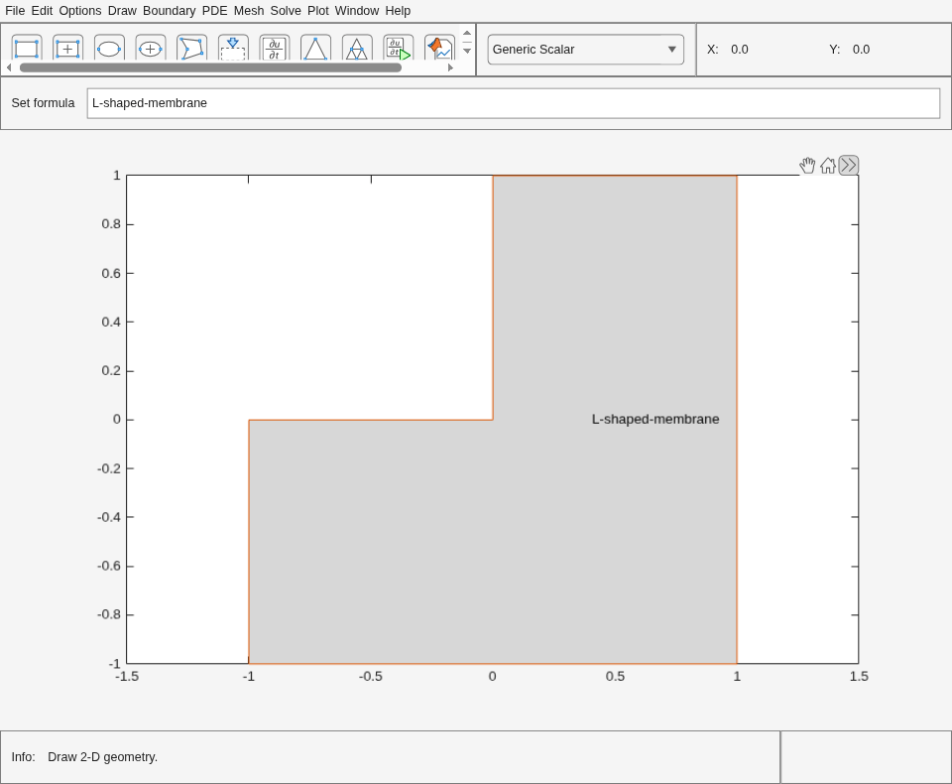Open the PDE menu

pos(215,11)
